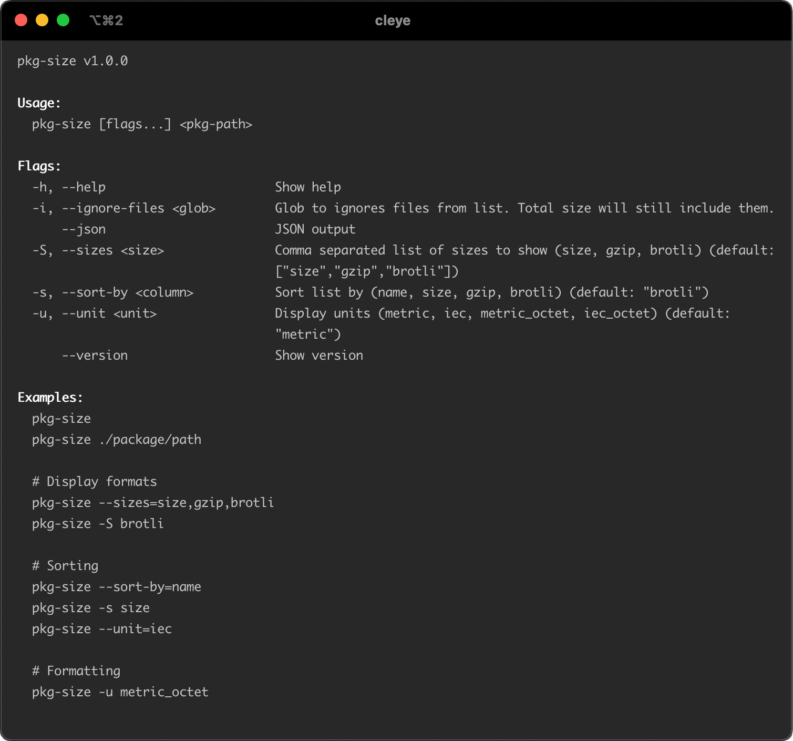This screenshot has height=741, width=793.
Task: Click the 'pkg-size [flags...] <pkg-path>' usage line
Action: (x=142, y=124)
